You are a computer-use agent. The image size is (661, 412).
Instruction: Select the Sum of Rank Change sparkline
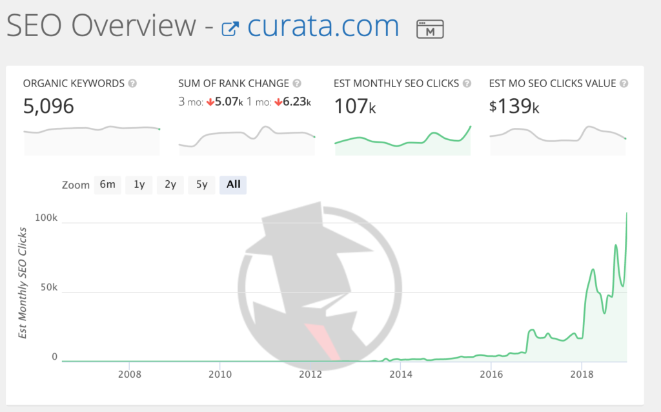(x=247, y=140)
